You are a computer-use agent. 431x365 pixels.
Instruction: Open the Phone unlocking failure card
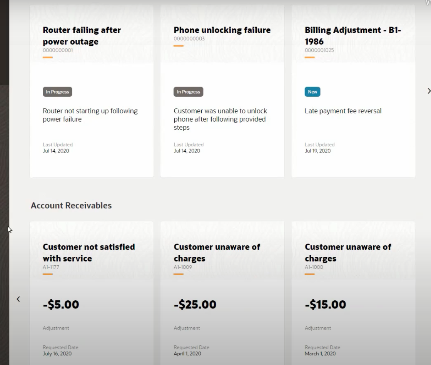tap(222, 30)
